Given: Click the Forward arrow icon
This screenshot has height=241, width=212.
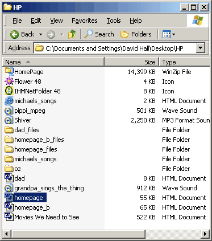Looking at the screenshot, I should 51,35.
